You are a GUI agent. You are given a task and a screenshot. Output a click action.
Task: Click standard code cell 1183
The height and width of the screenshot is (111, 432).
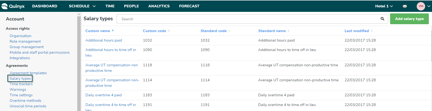(205, 95)
